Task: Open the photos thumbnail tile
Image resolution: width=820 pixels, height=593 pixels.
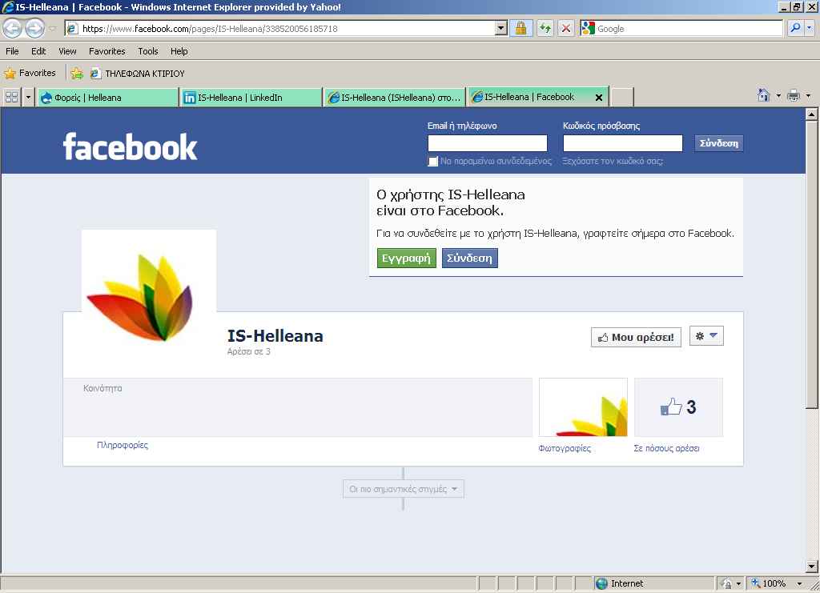Action: coord(583,407)
